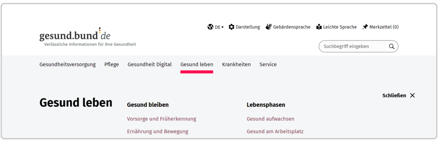Open the Pflege menu
The width and height of the screenshot is (438, 142).
click(112, 64)
